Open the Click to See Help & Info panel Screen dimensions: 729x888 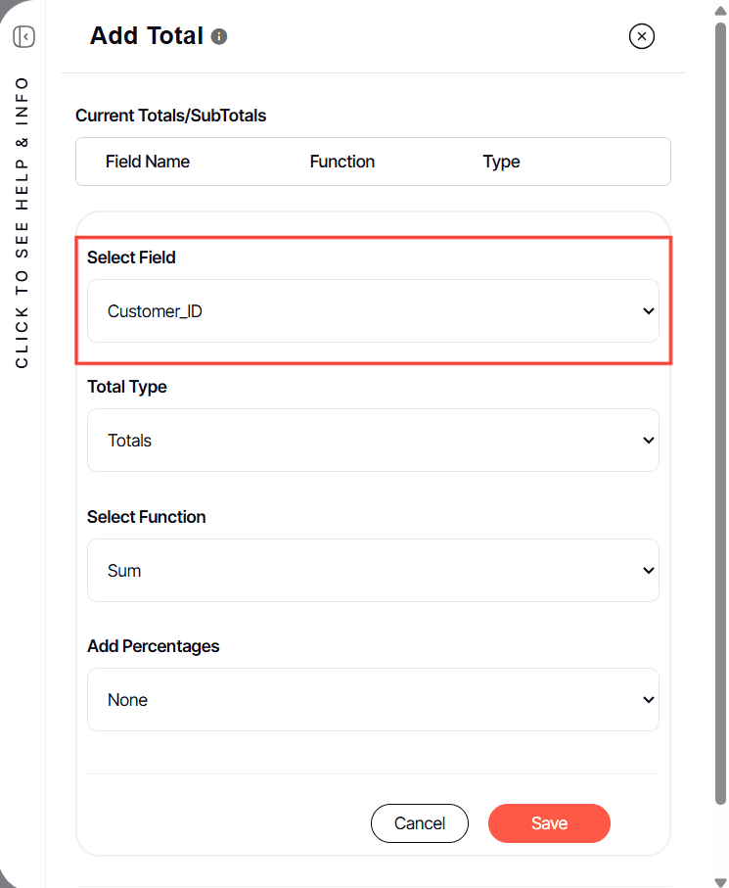click(x=22, y=222)
